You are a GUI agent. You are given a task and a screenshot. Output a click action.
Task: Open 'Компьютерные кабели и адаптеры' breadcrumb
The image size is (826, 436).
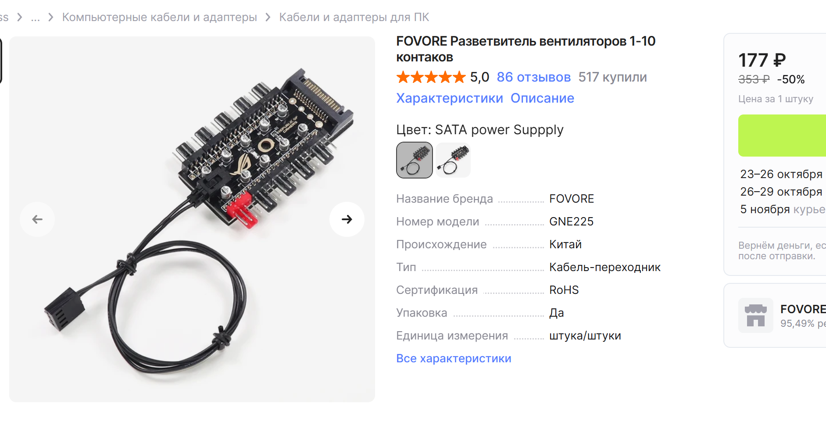160,17
